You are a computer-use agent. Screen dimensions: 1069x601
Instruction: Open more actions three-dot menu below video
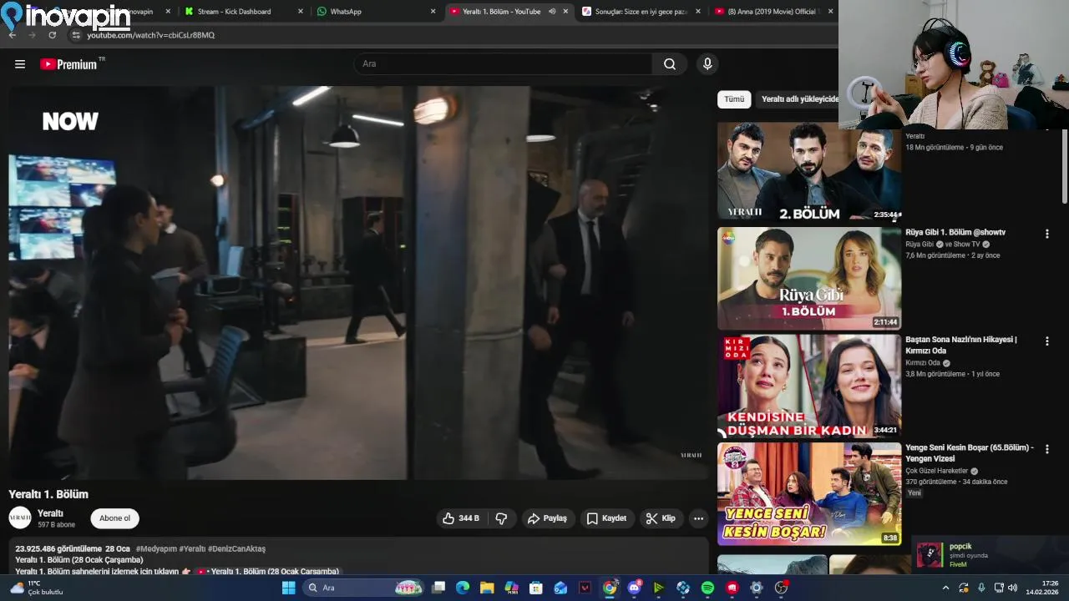(x=698, y=518)
